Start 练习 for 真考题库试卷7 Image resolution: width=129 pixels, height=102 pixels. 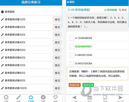click(x=57, y=65)
